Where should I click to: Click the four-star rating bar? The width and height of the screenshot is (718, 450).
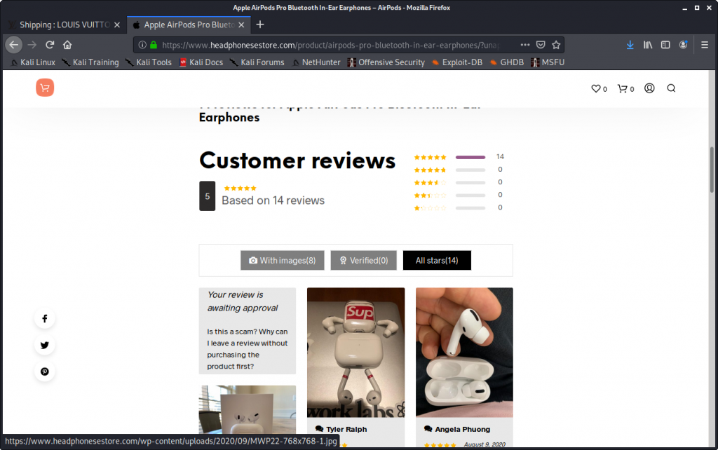pyautogui.click(x=470, y=170)
